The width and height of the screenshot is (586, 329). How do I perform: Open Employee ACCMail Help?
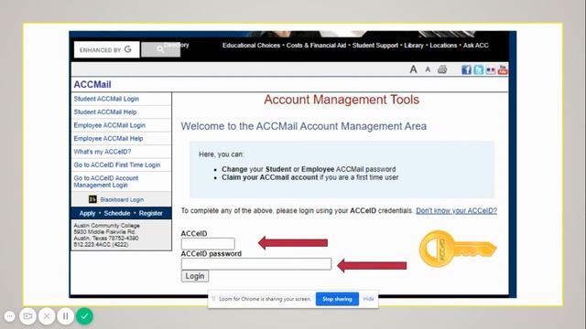coord(108,138)
